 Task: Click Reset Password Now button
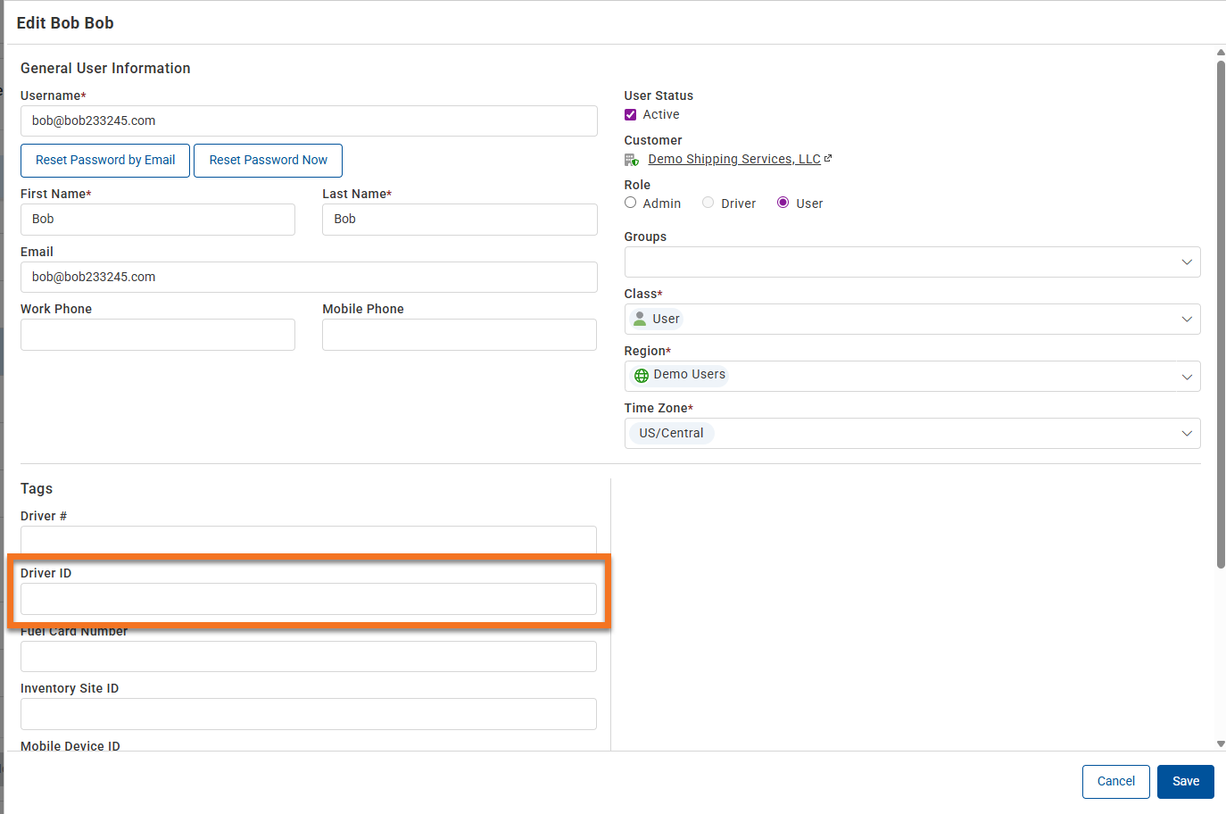tap(269, 161)
